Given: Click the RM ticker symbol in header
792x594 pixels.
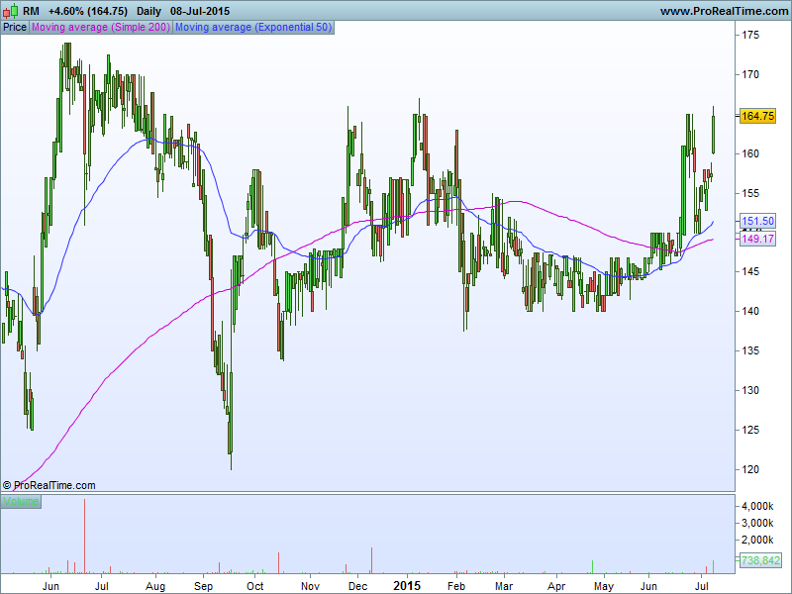Looking at the screenshot, I should point(32,11).
